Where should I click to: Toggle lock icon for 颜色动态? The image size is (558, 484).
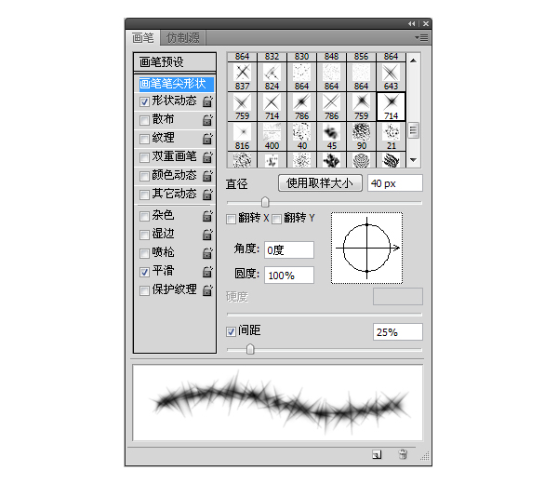tap(207, 176)
